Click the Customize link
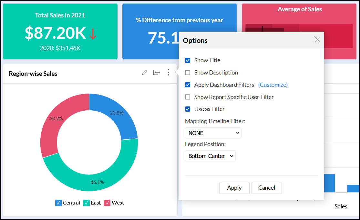 273,85
